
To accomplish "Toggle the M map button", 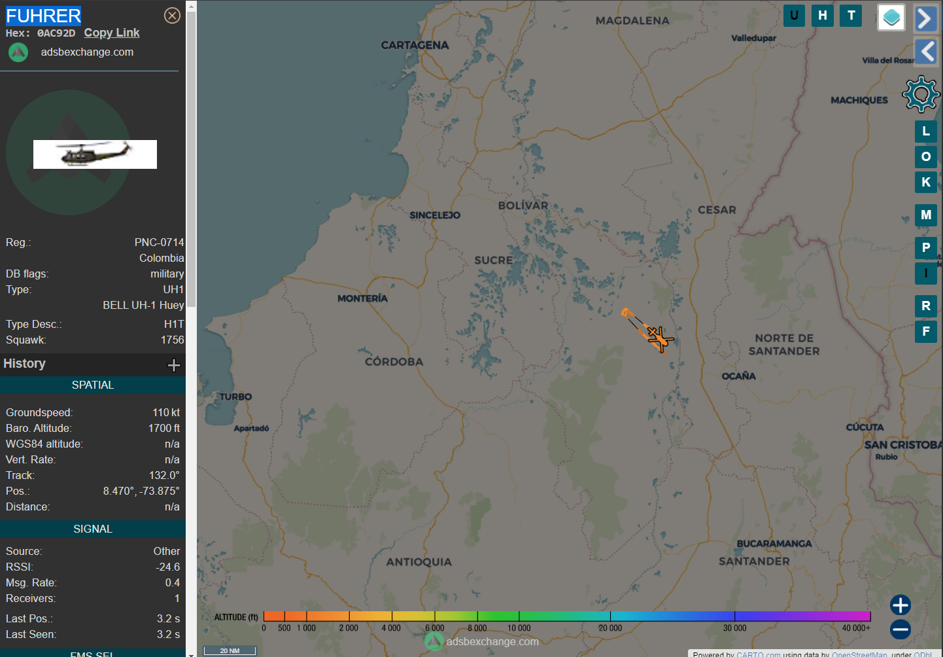I will [x=926, y=215].
